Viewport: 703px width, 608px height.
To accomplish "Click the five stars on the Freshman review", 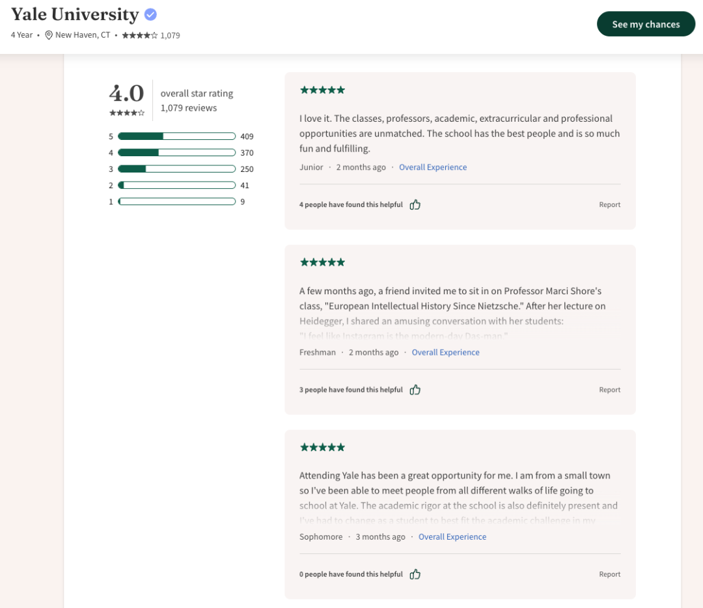I will click(x=322, y=262).
